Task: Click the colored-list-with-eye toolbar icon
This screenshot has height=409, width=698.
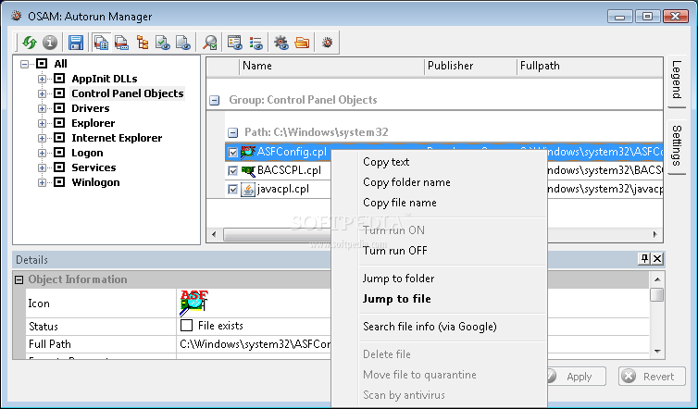Action: pos(256,43)
